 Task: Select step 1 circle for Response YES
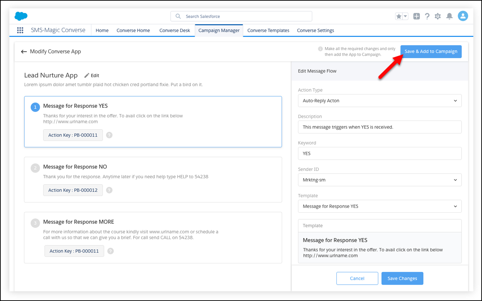coord(35,107)
